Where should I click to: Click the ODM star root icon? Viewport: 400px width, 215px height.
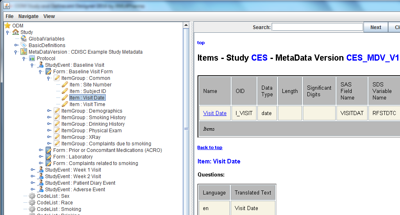click(x=7, y=25)
